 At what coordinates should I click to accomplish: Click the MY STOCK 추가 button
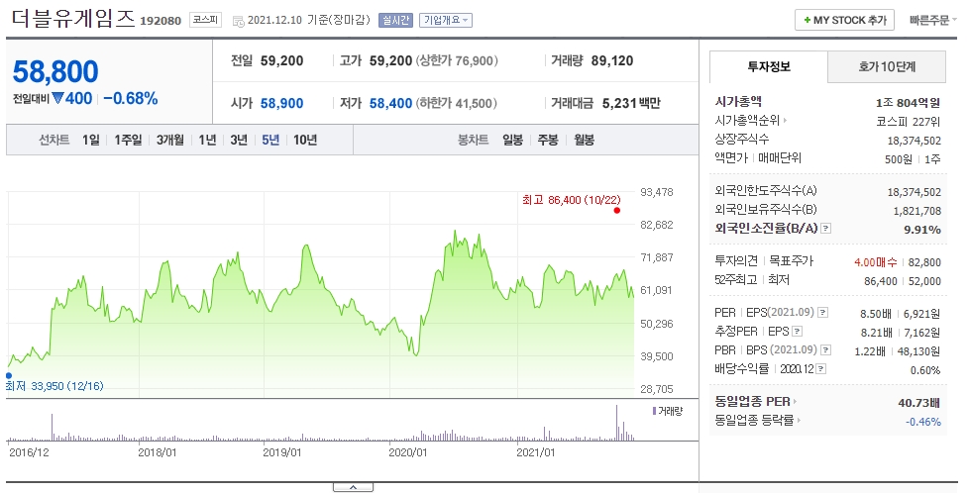[x=844, y=20]
